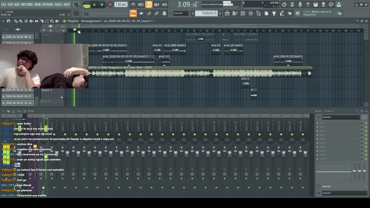The width and height of the screenshot is (370, 208).
Task: Select ar_2026-04-04-02-16-34 in the picker list
Action: tap(18, 103)
